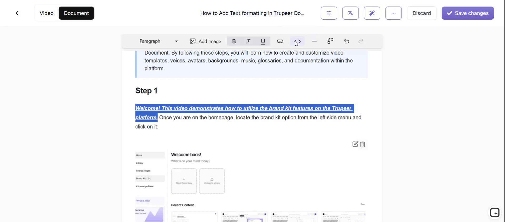Switch to the Video tab
Screen dimensions: 505x222
[x=47, y=13]
